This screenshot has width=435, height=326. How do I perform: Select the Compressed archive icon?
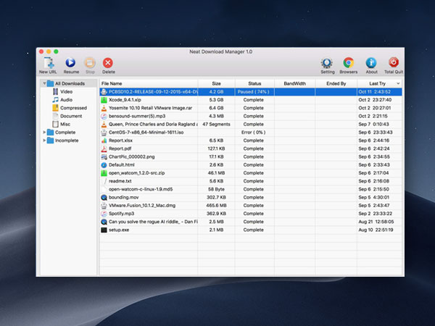click(x=56, y=108)
